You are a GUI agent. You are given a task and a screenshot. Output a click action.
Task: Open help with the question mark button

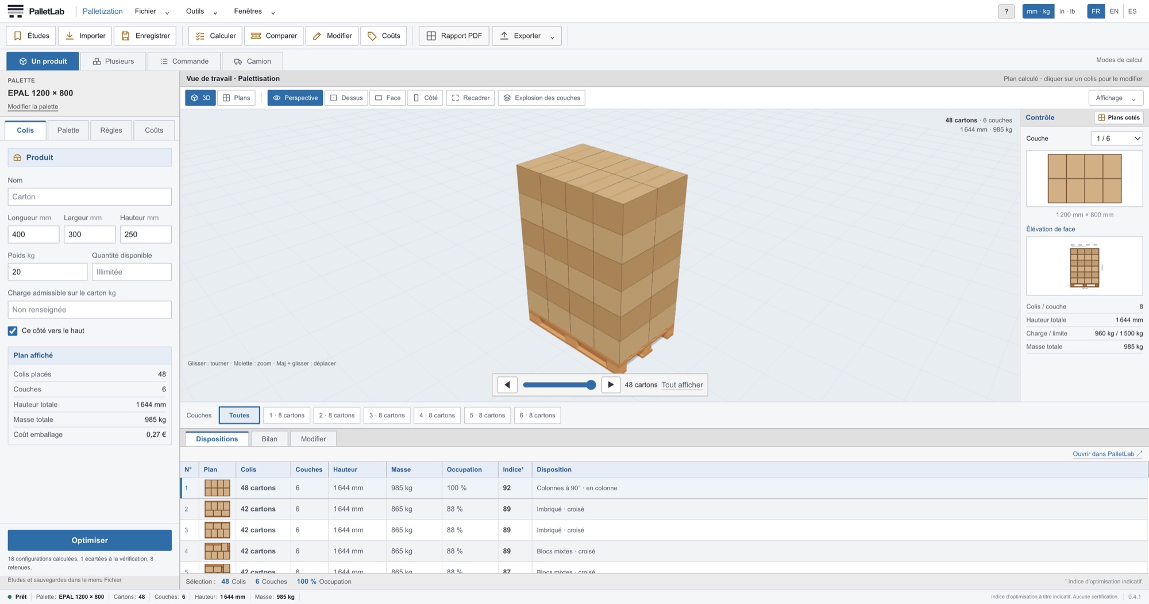1006,11
